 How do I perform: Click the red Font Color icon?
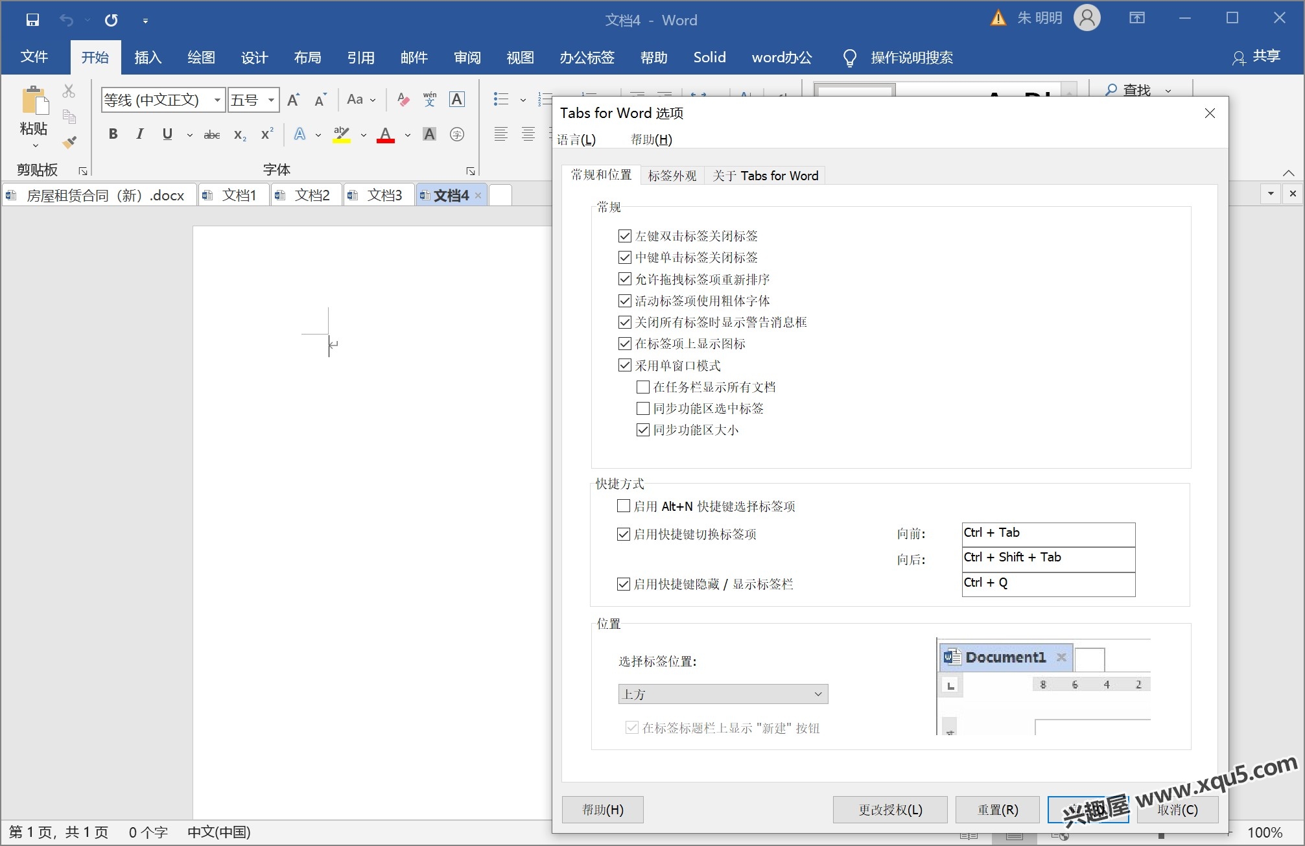[x=386, y=134]
